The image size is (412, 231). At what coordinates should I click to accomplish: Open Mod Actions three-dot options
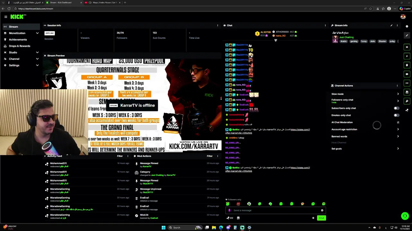[x=218, y=156]
